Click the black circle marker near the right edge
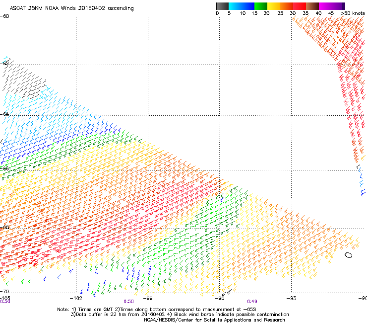The width and height of the screenshot is (367, 323). 349,255
